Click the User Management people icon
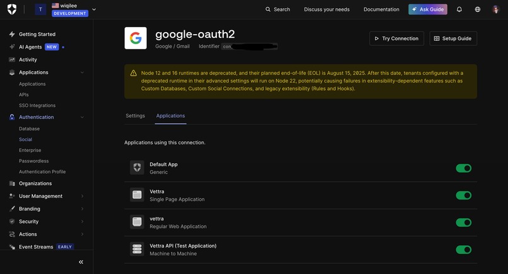This screenshot has width=508, height=274. pyautogui.click(x=12, y=196)
